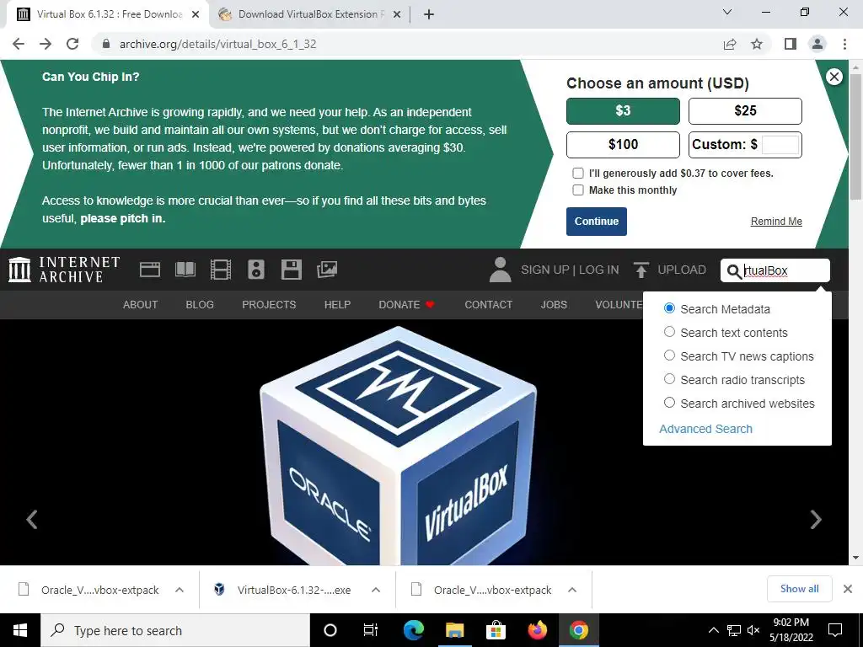
Task: Choose the $3 donation amount
Action: pos(623,111)
